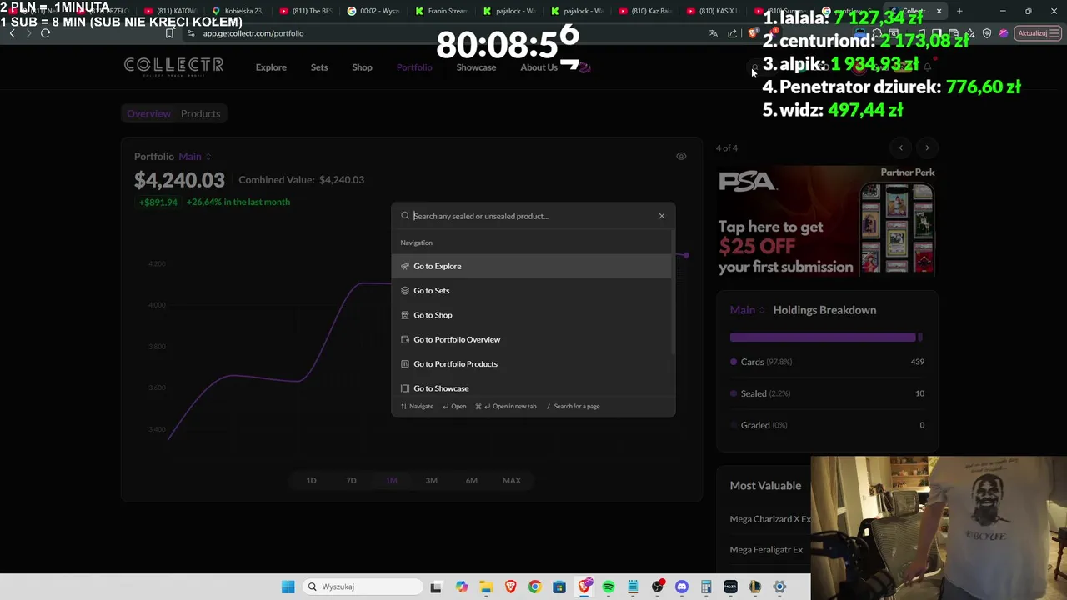
Task: Switch to the '(811) The BES' browser tab
Action: [x=306, y=11]
